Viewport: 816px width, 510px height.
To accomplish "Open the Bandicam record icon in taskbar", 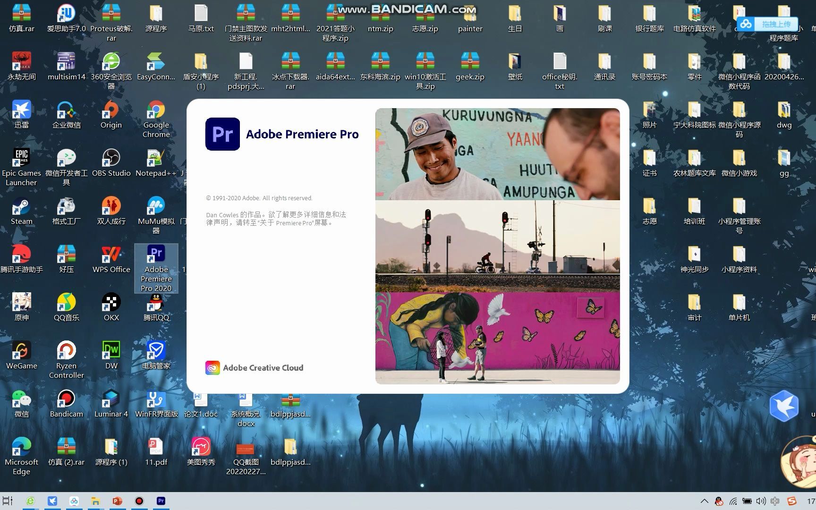I will pyautogui.click(x=139, y=501).
